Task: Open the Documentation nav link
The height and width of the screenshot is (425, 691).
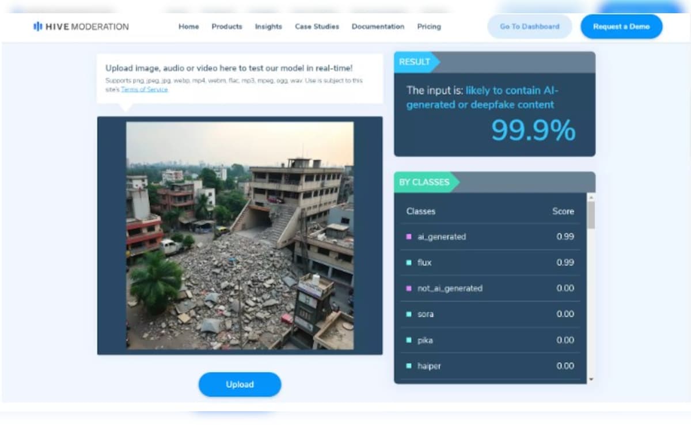Action: [378, 26]
